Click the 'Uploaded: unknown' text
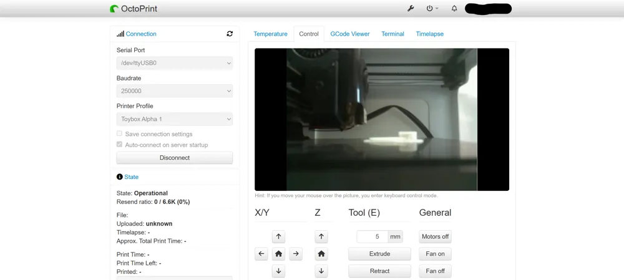This screenshot has height=280, width=624. (145, 223)
